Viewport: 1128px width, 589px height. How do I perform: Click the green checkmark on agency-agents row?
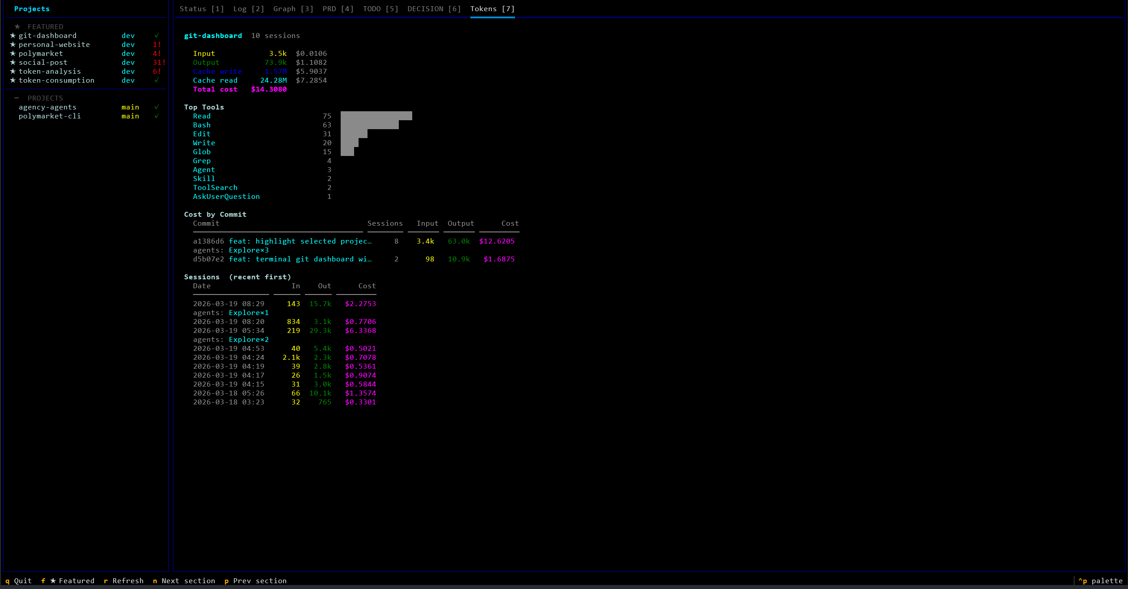click(156, 107)
